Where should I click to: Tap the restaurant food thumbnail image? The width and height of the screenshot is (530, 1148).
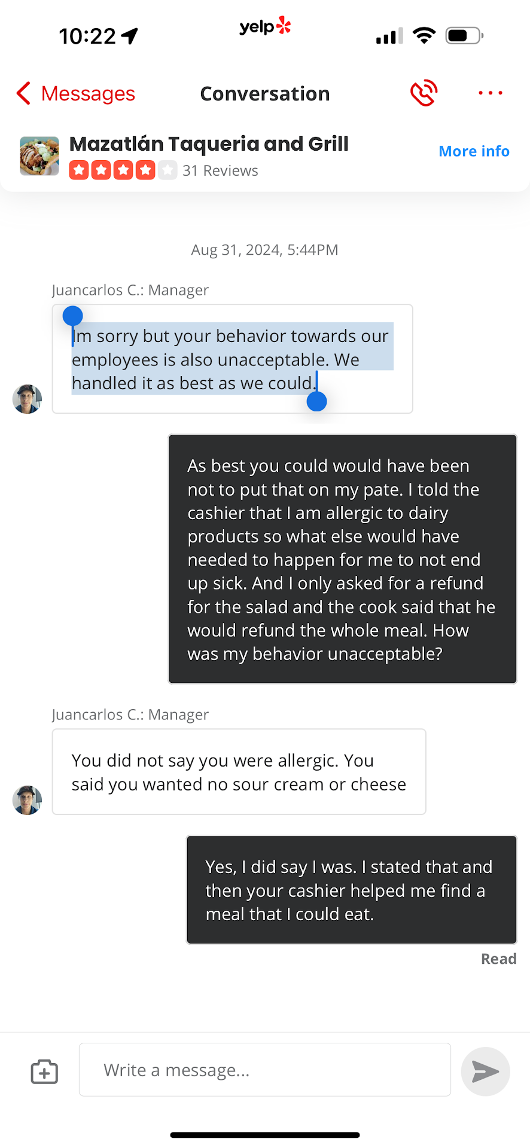pyautogui.click(x=39, y=156)
